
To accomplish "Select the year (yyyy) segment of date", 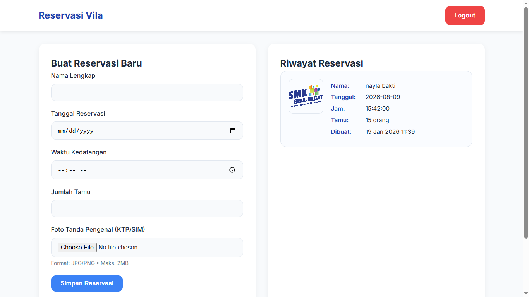I will [87, 131].
